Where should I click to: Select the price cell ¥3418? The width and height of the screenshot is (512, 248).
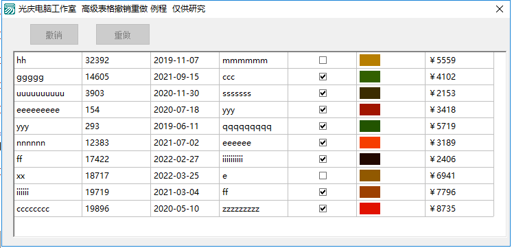point(459,110)
